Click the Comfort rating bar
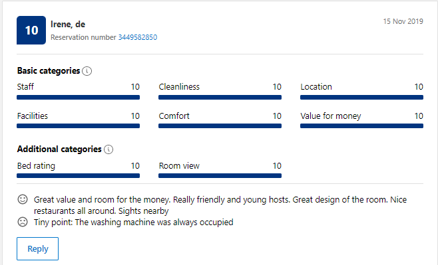 coord(220,126)
